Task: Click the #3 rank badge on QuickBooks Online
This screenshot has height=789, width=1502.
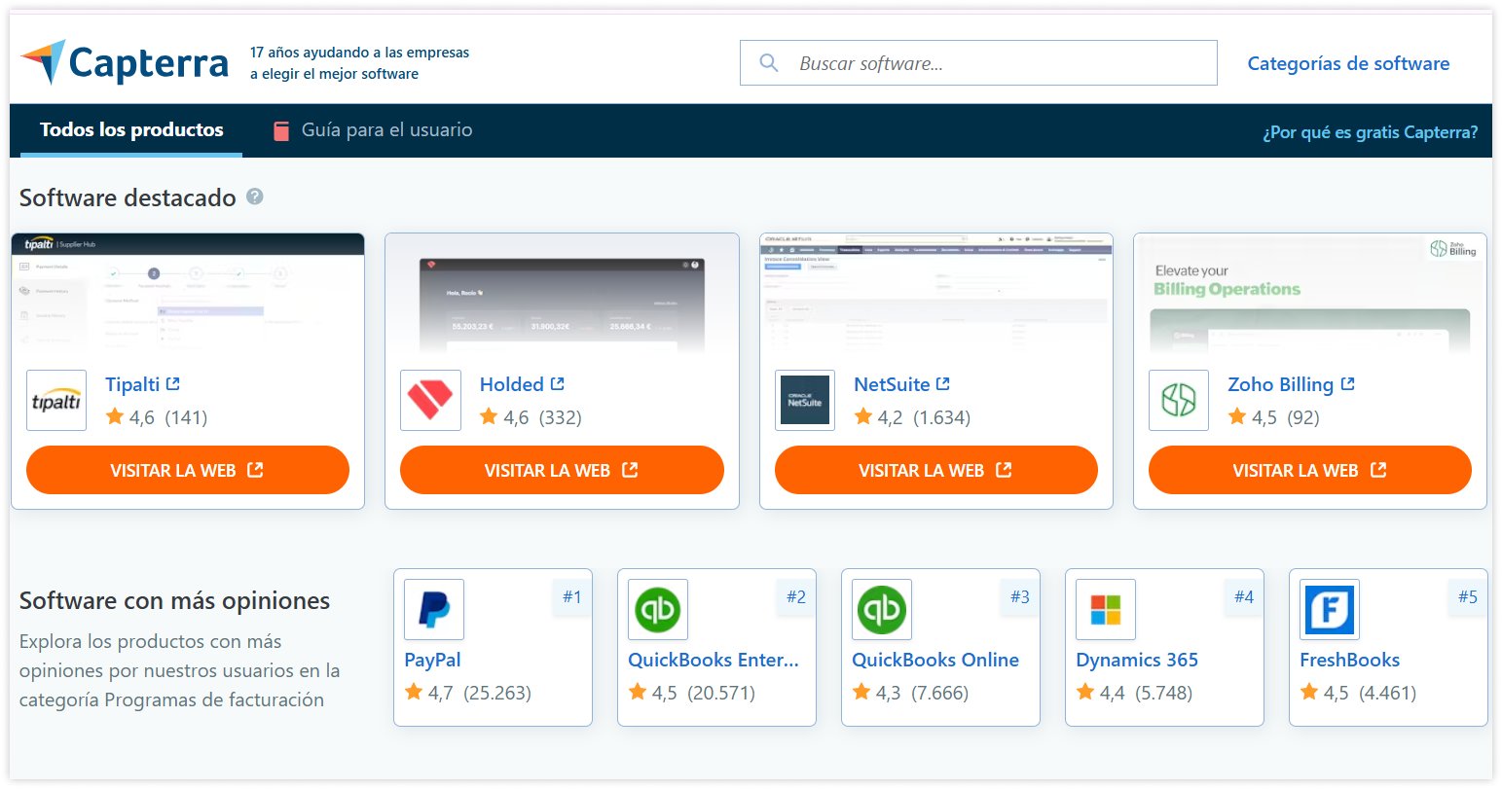Action: click(1019, 596)
